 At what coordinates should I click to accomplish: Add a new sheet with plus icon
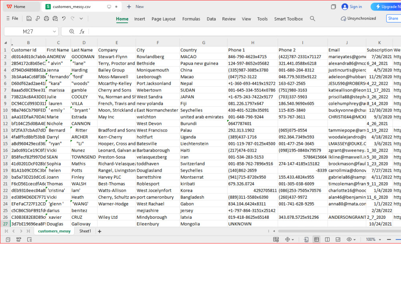(x=99, y=232)
